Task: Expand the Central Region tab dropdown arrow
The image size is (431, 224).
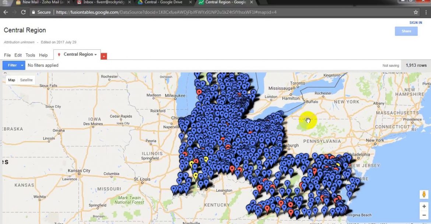Action: pyautogui.click(x=96, y=55)
